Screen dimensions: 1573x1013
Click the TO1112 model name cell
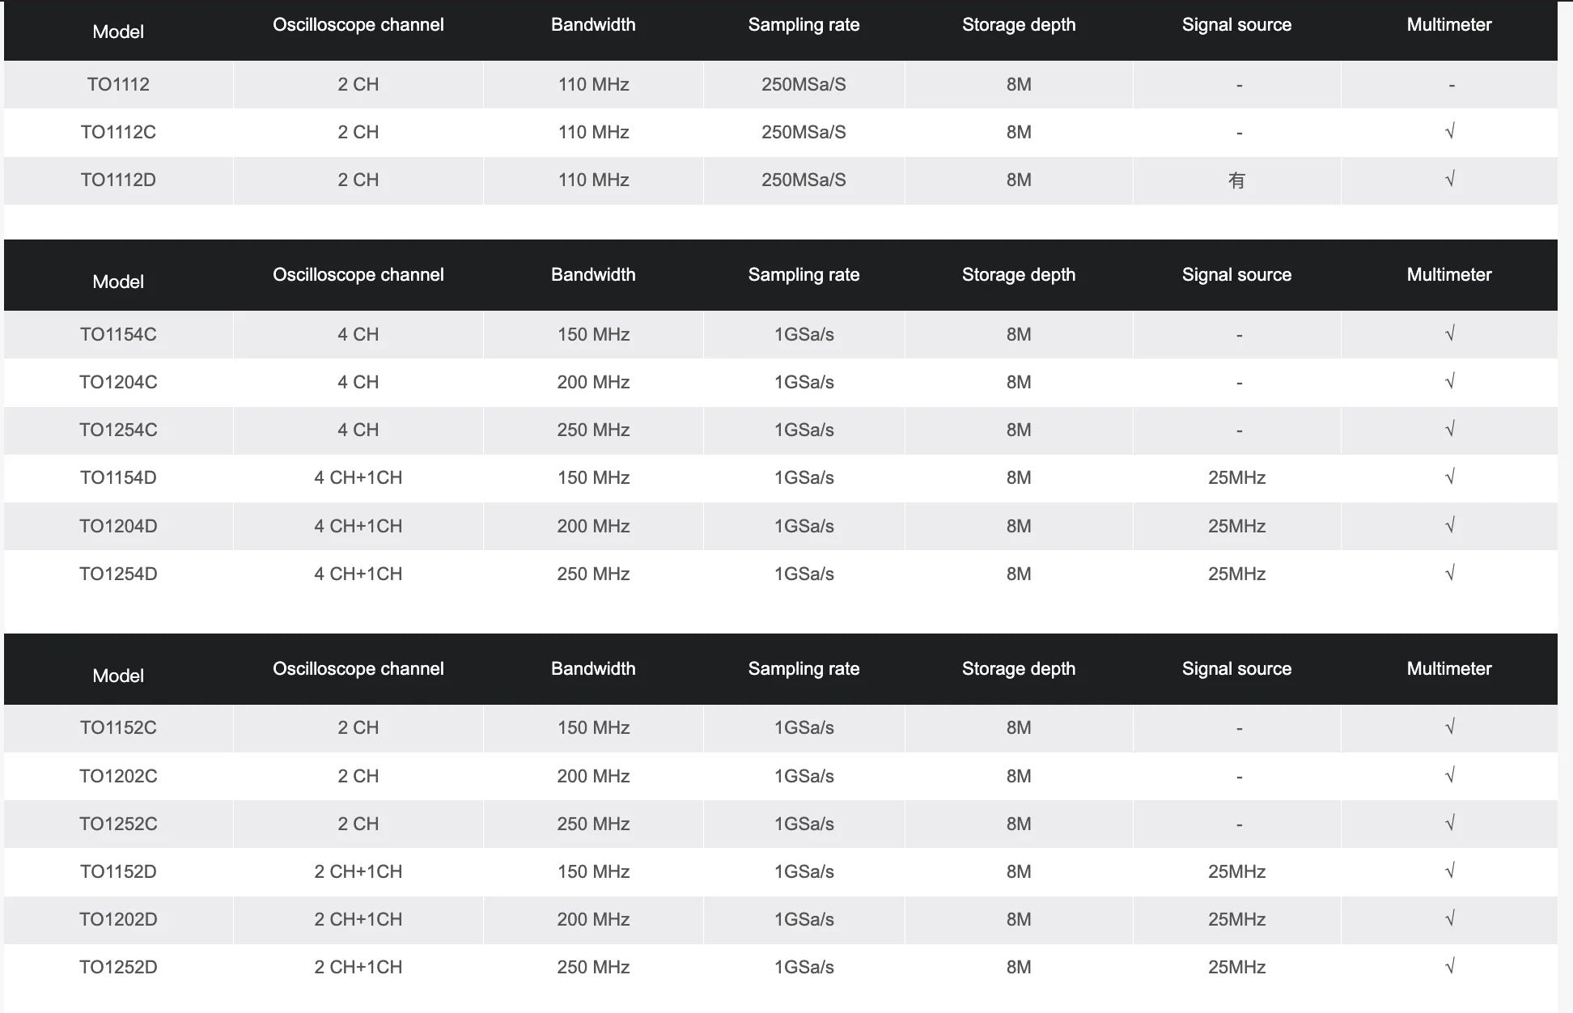tap(118, 84)
